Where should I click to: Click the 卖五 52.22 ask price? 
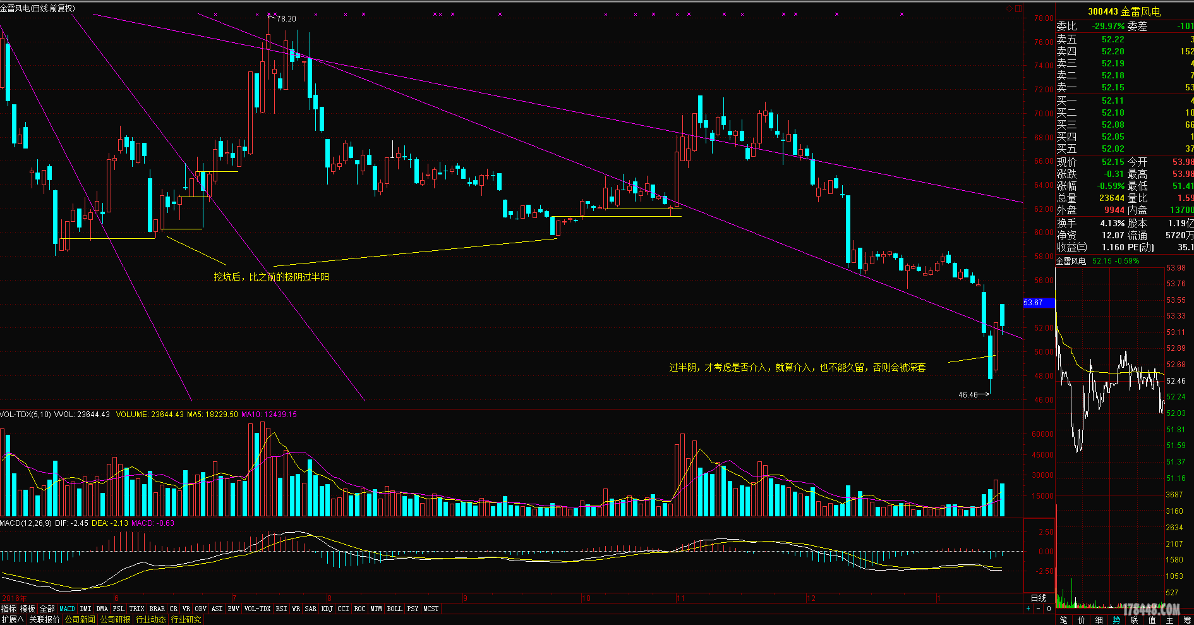pyautogui.click(x=1113, y=39)
